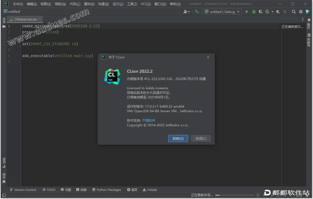Open the Version Control tool window
The height and width of the screenshot is (199, 313).
tap(23, 189)
